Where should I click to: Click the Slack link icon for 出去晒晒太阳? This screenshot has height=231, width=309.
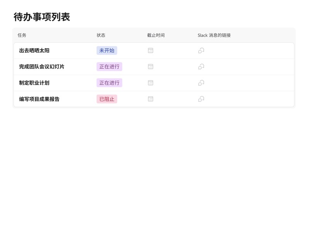(200, 50)
